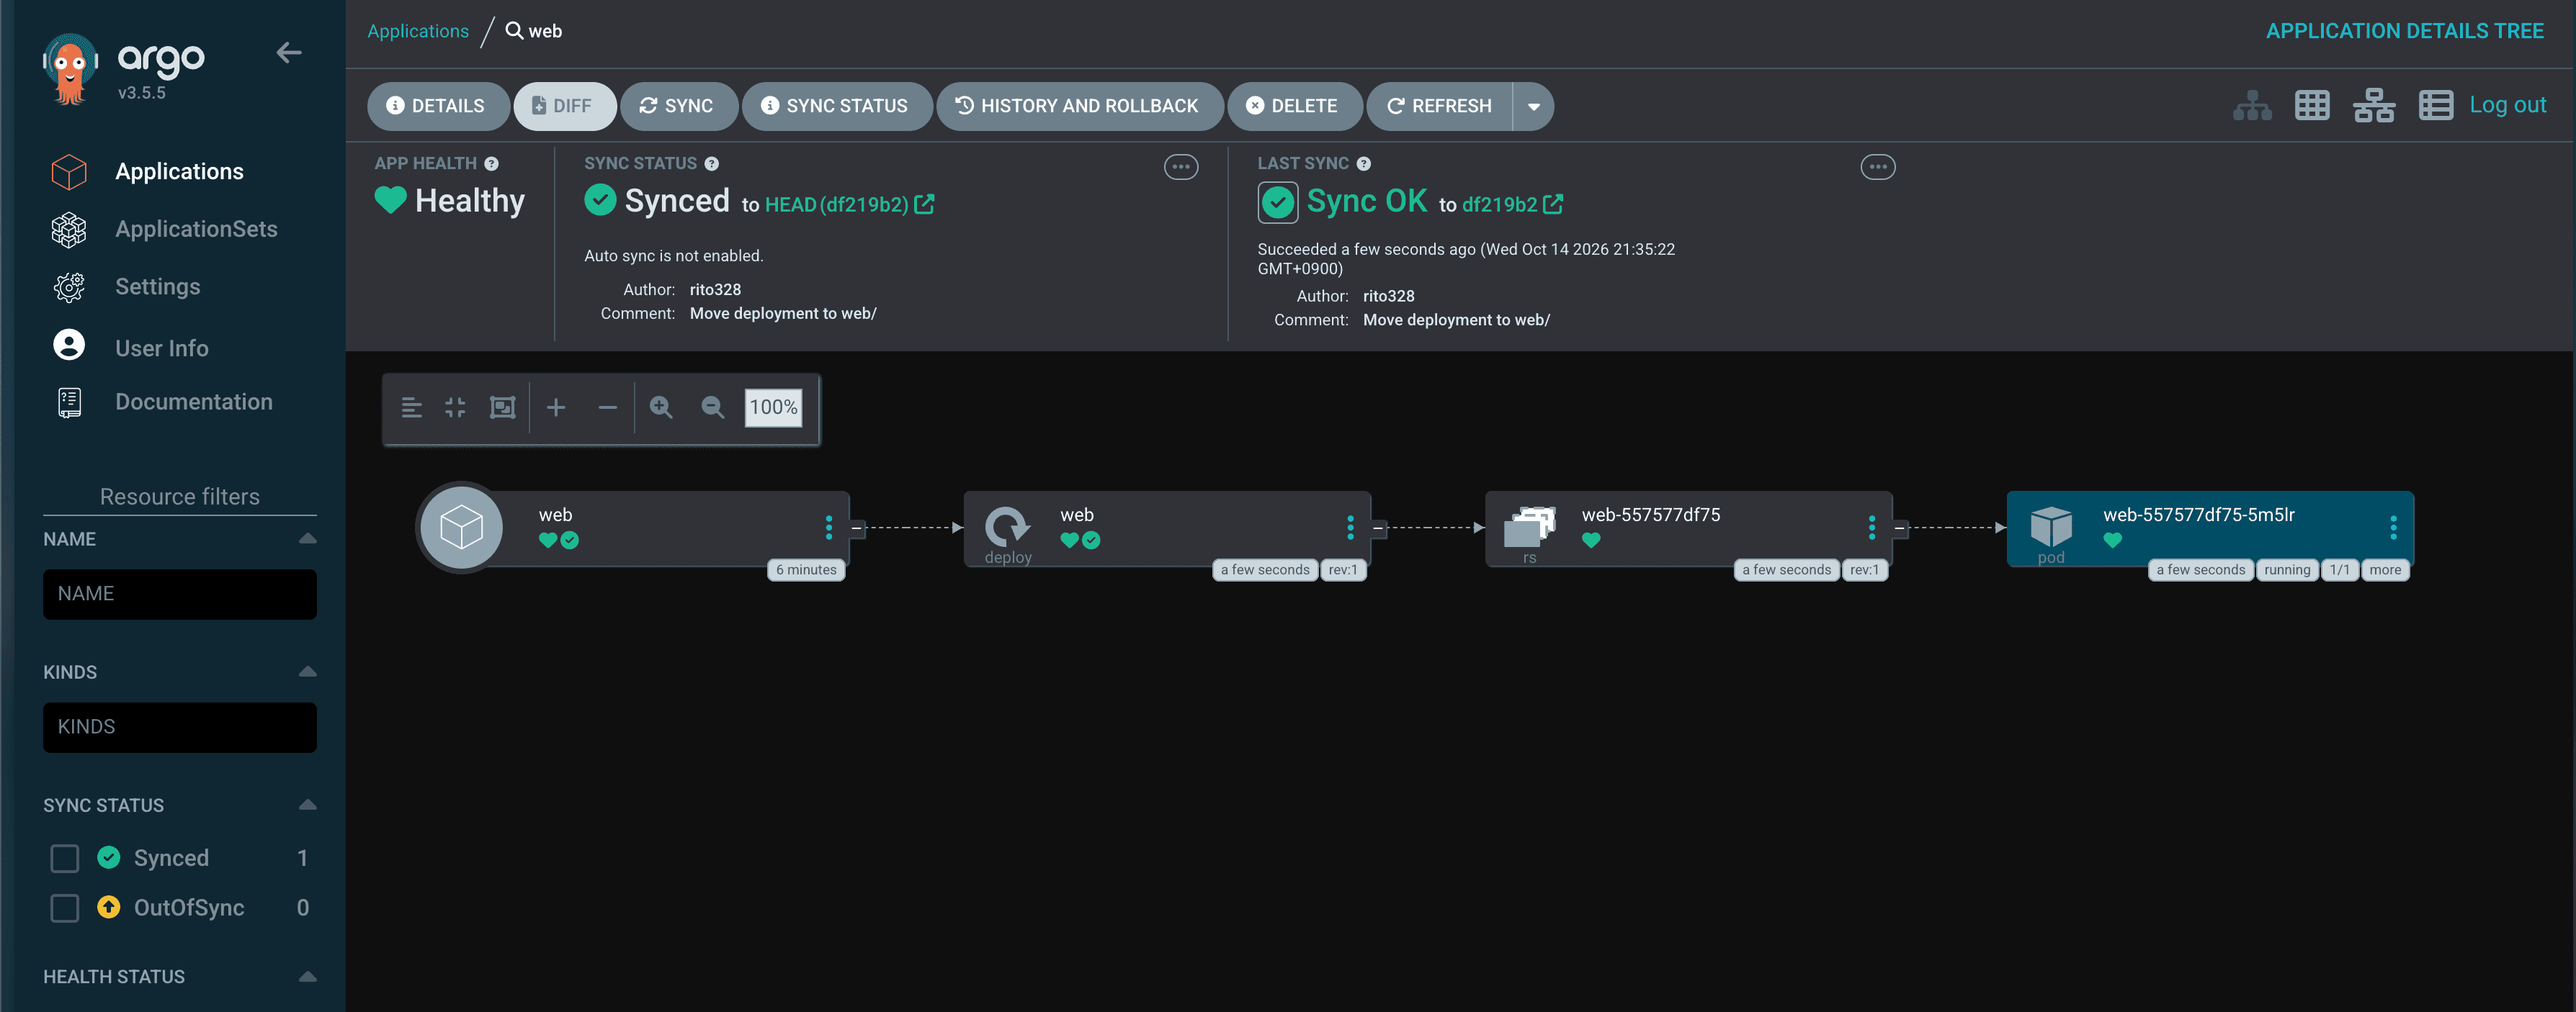Click the SYNC button
The height and width of the screenshot is (1012, 2576).
(679, 106)
